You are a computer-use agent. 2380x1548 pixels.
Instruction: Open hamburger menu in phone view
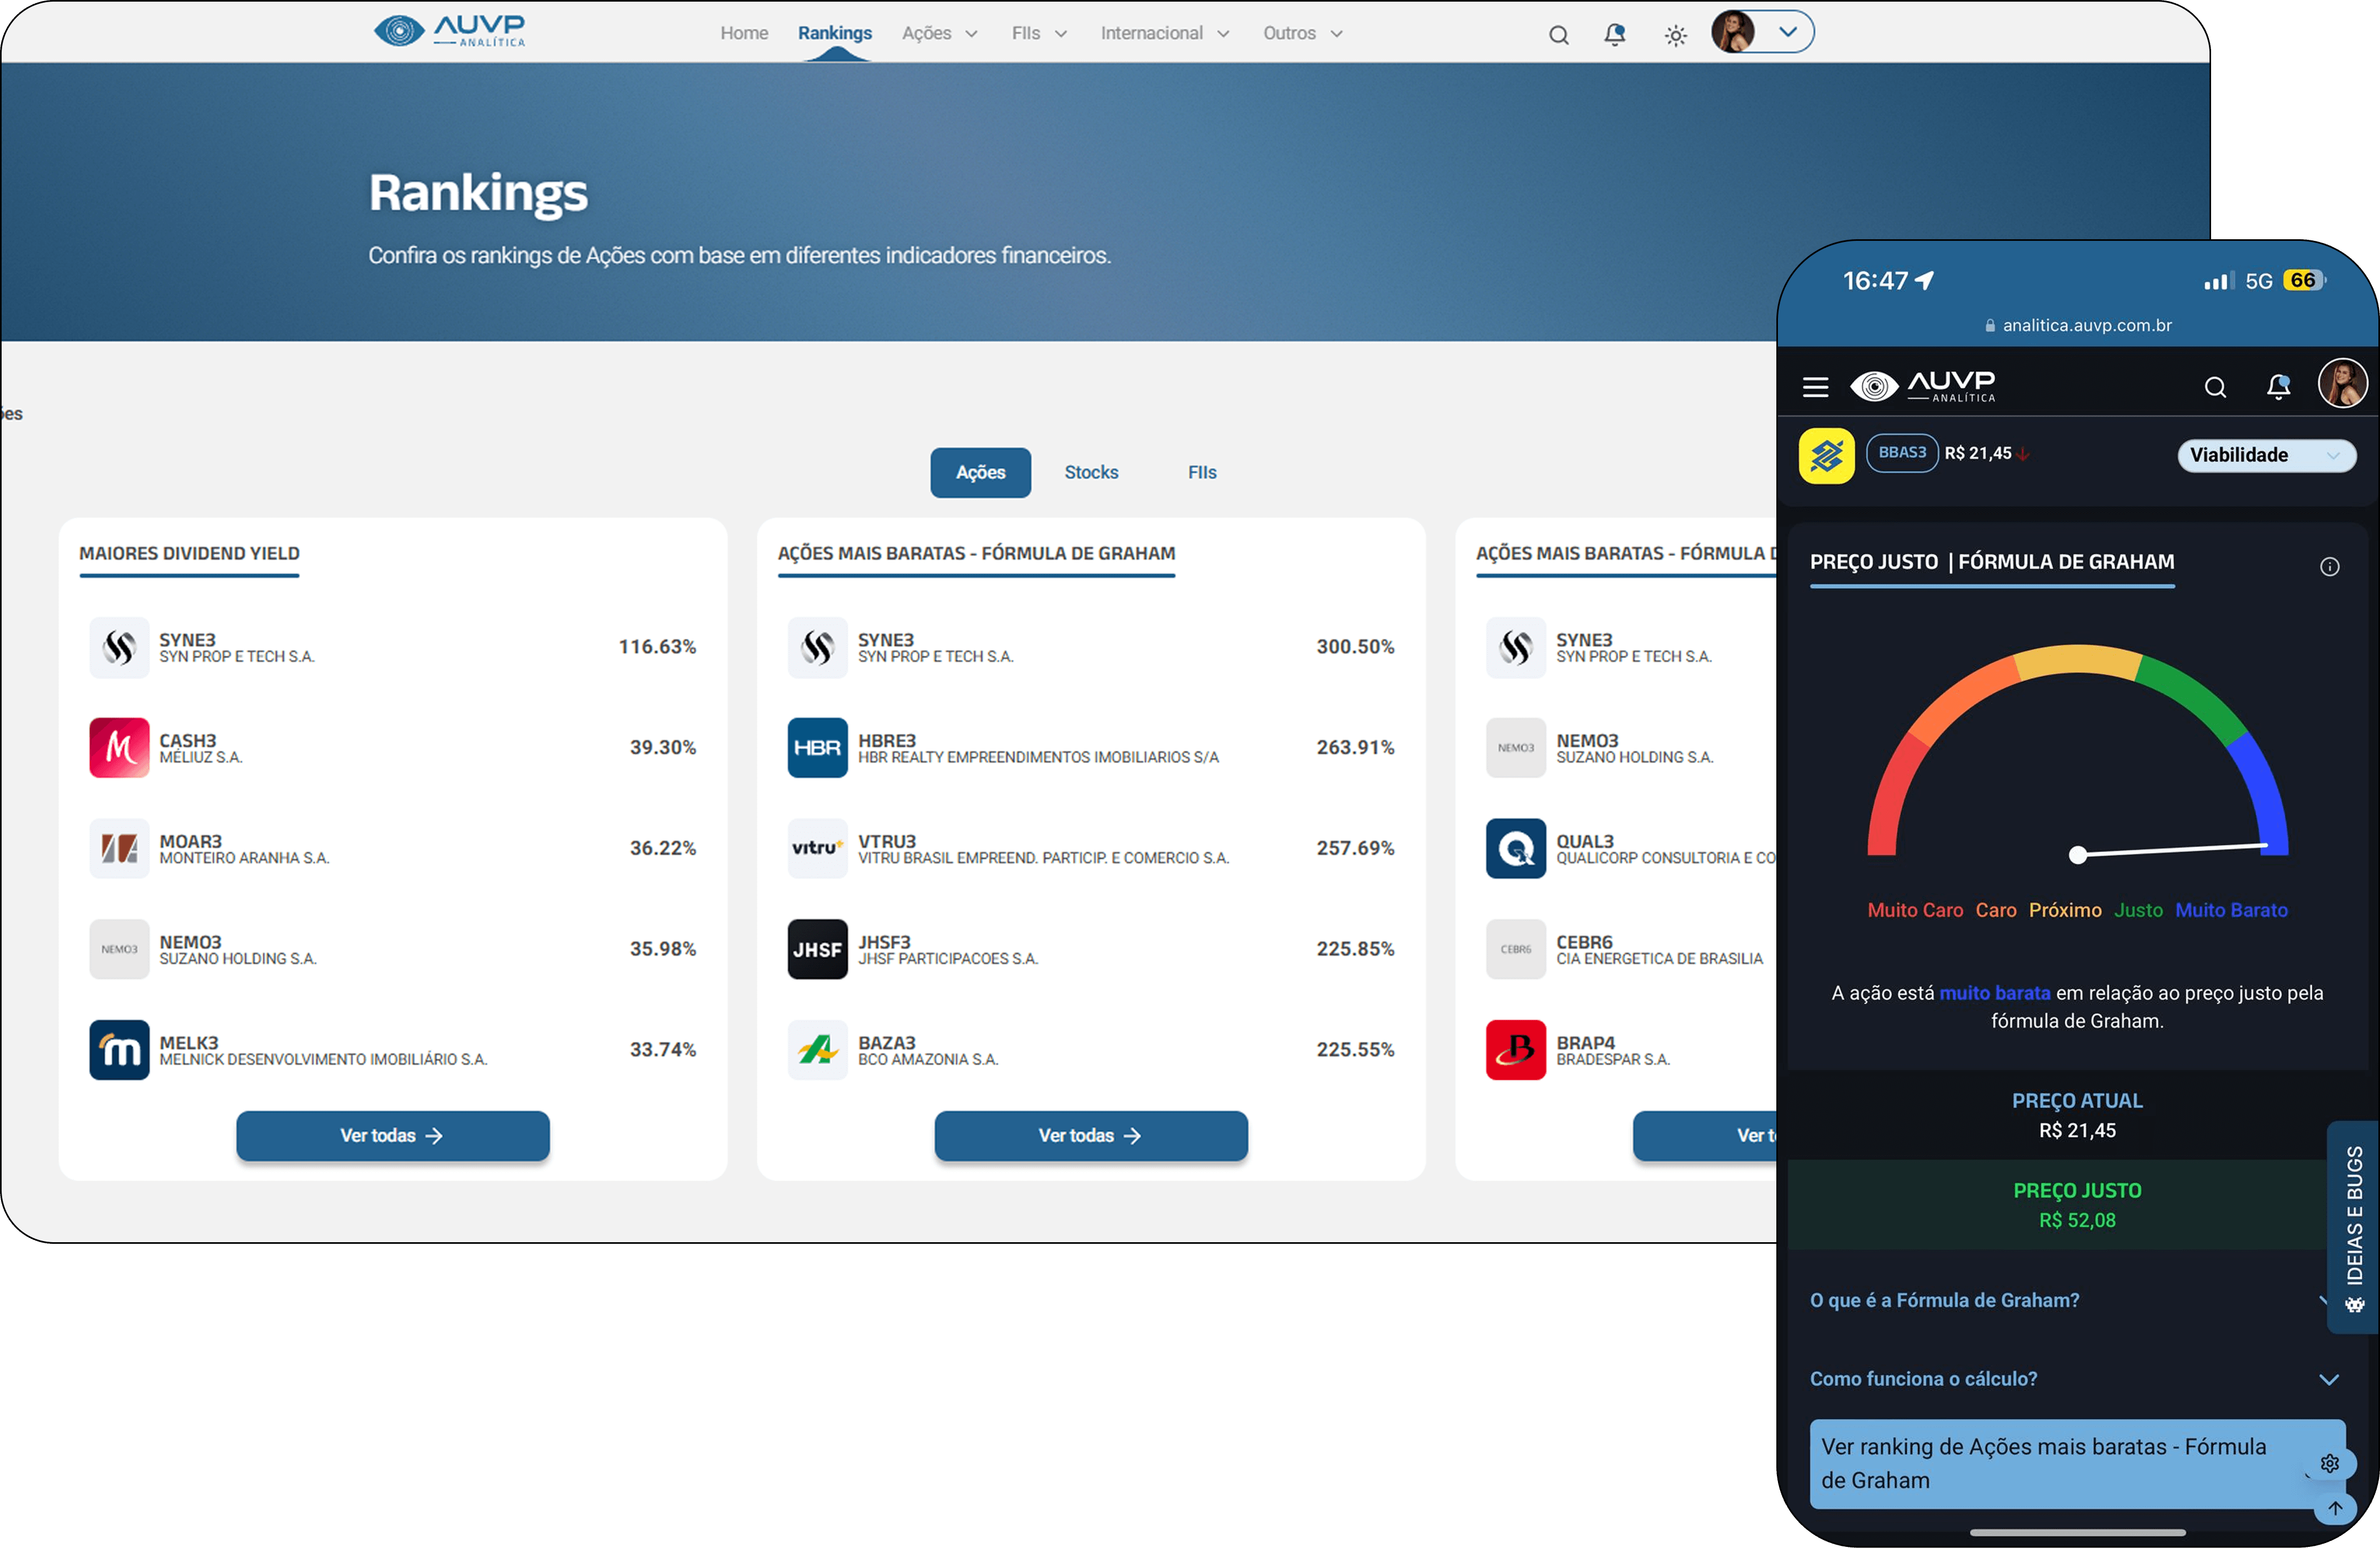1815,387
